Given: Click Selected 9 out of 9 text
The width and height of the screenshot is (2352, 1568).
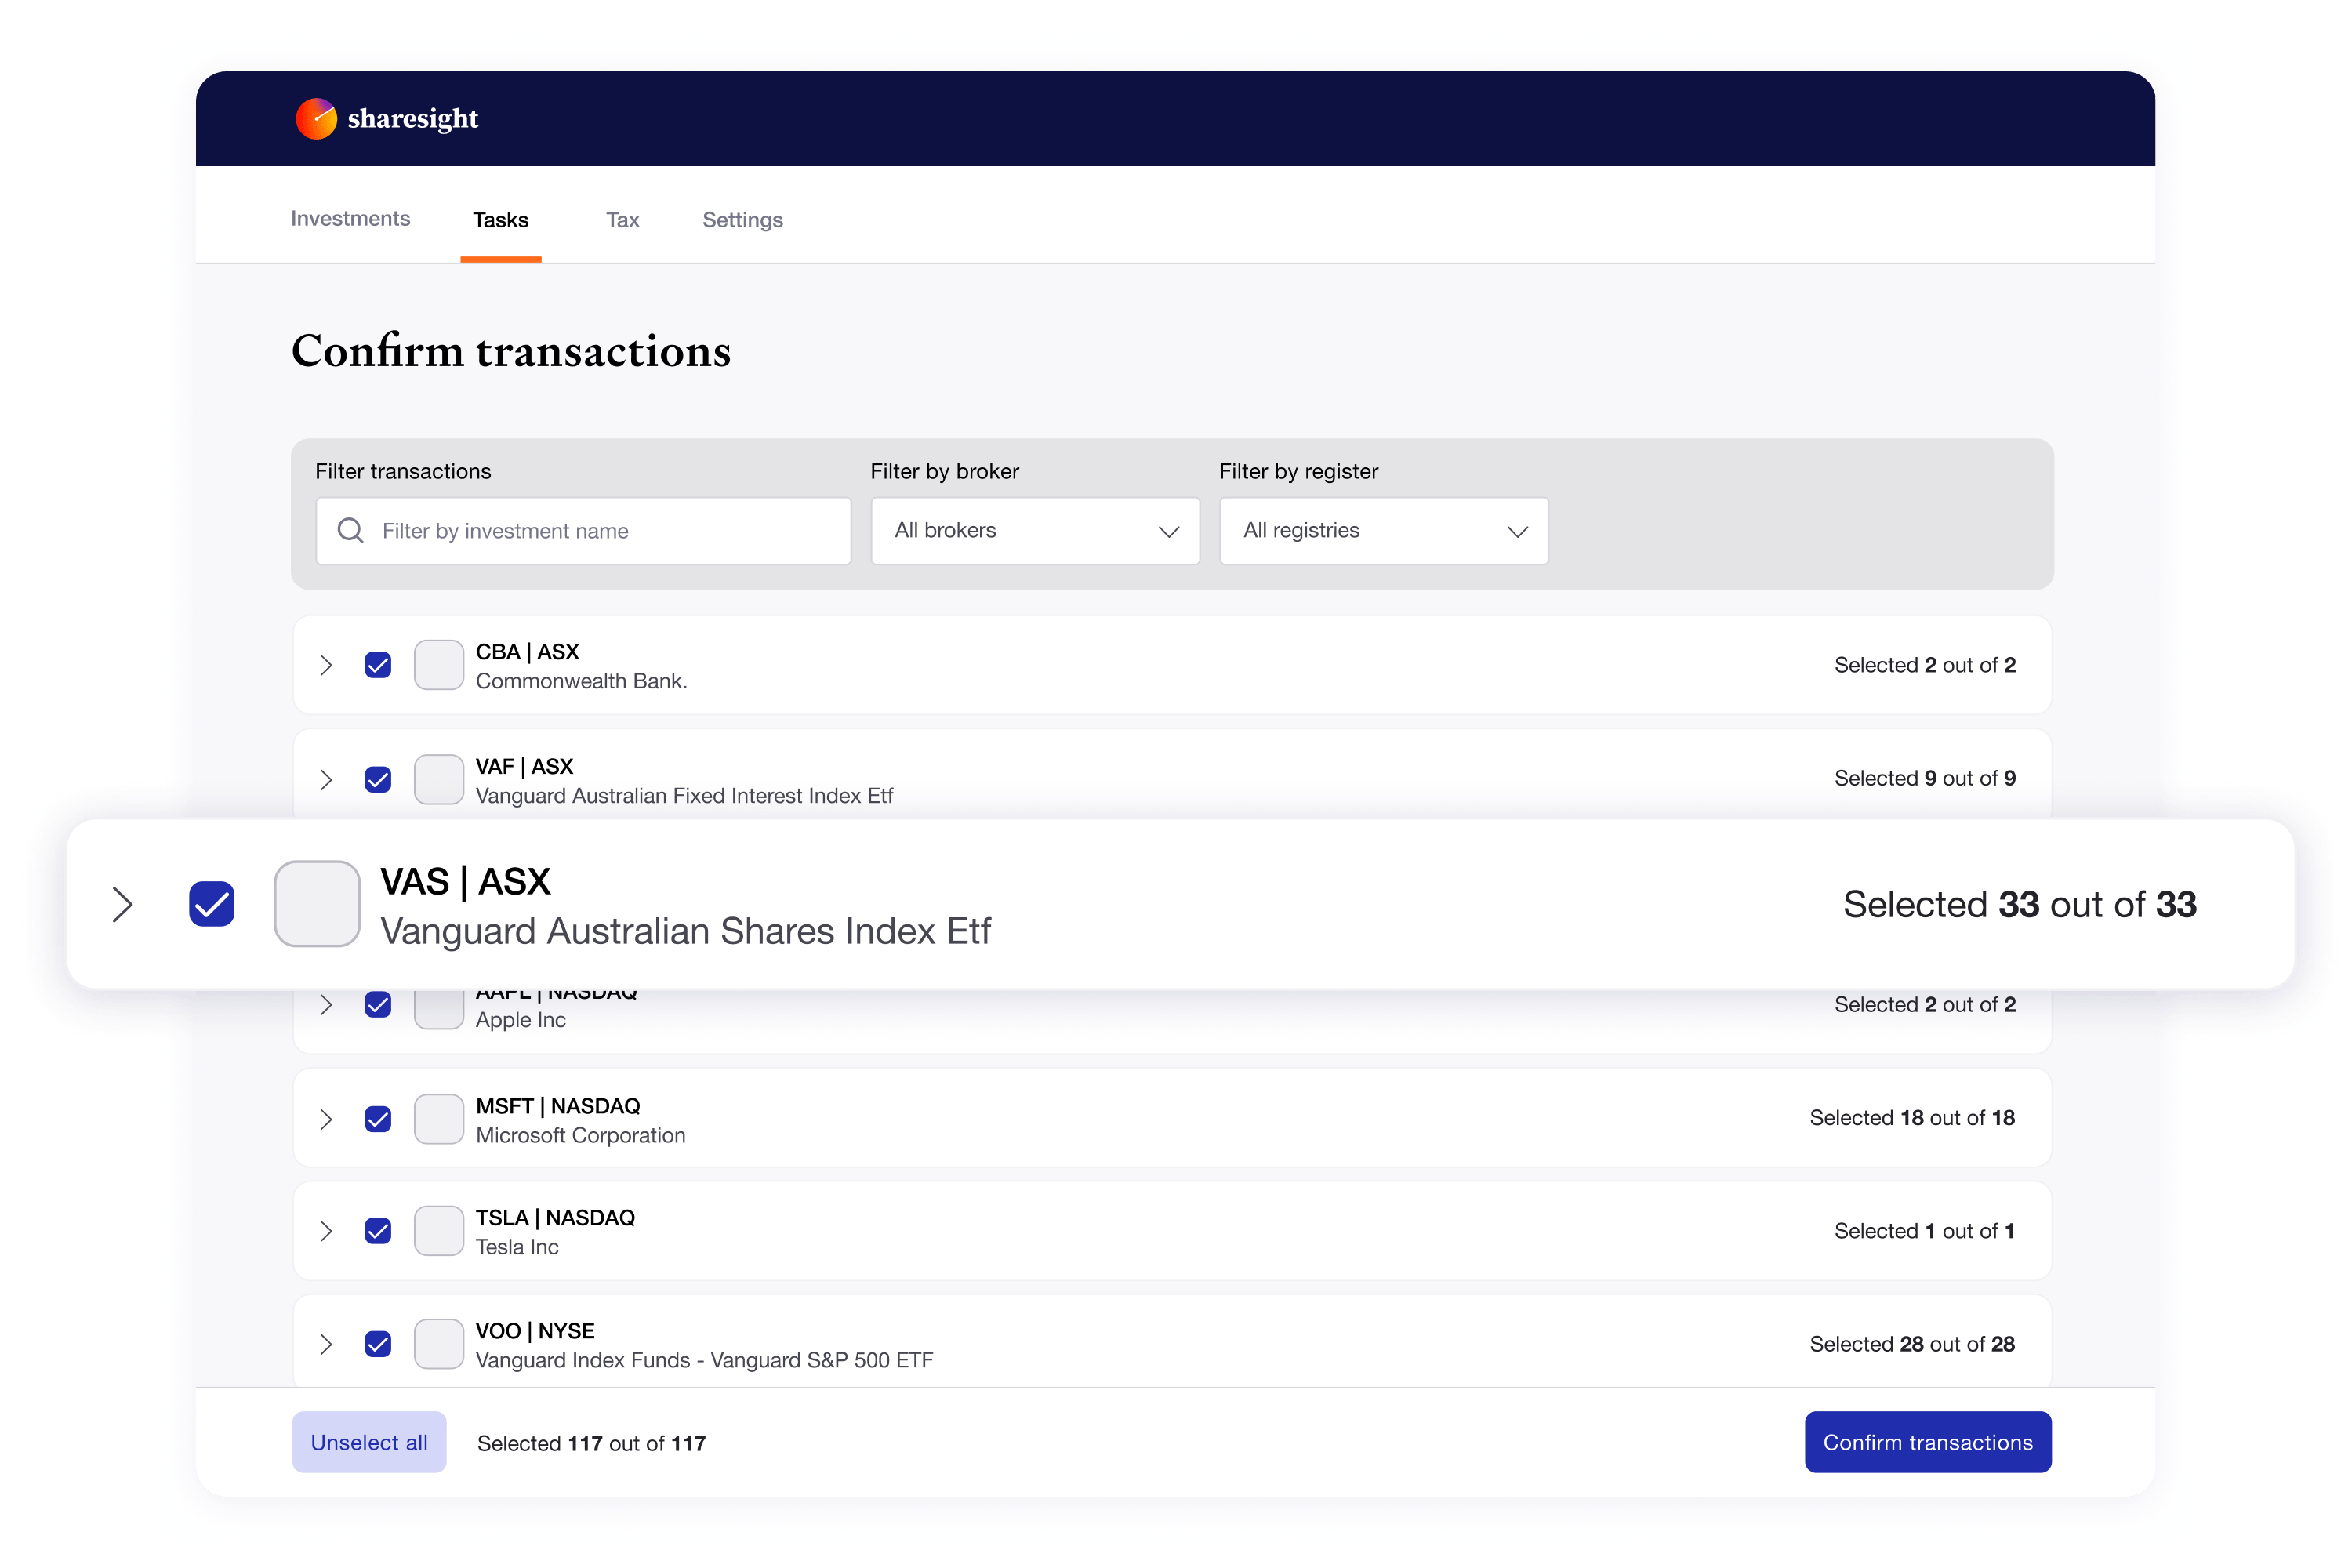Looking at the screenshot, I should pos(1925,778).
